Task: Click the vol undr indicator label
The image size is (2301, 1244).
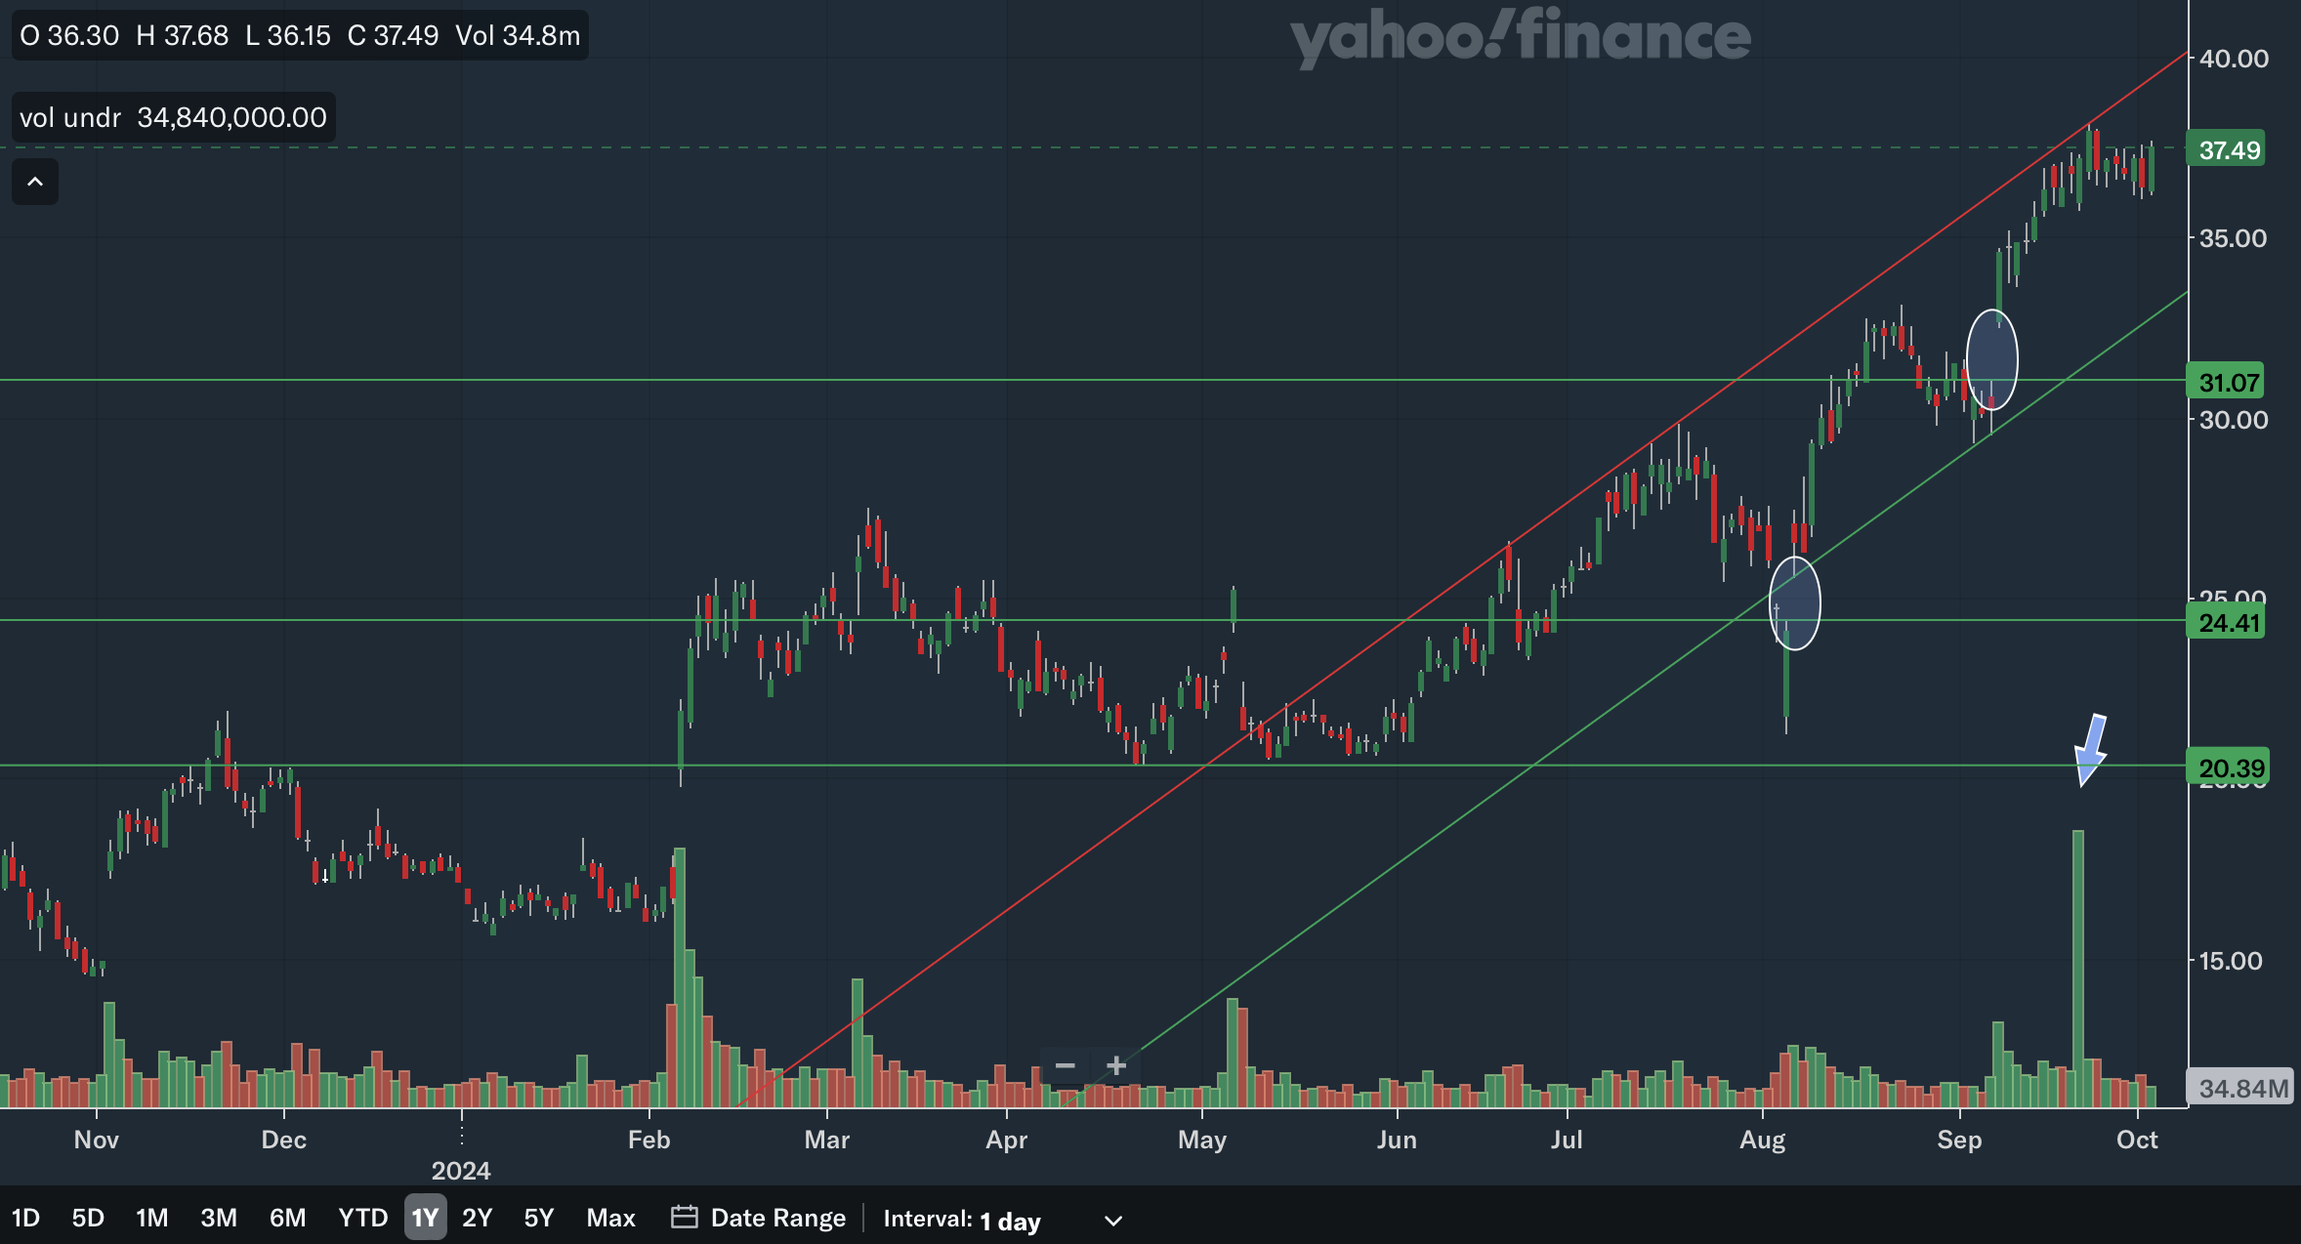Action: pyautogui.click(x=70, y=118)
